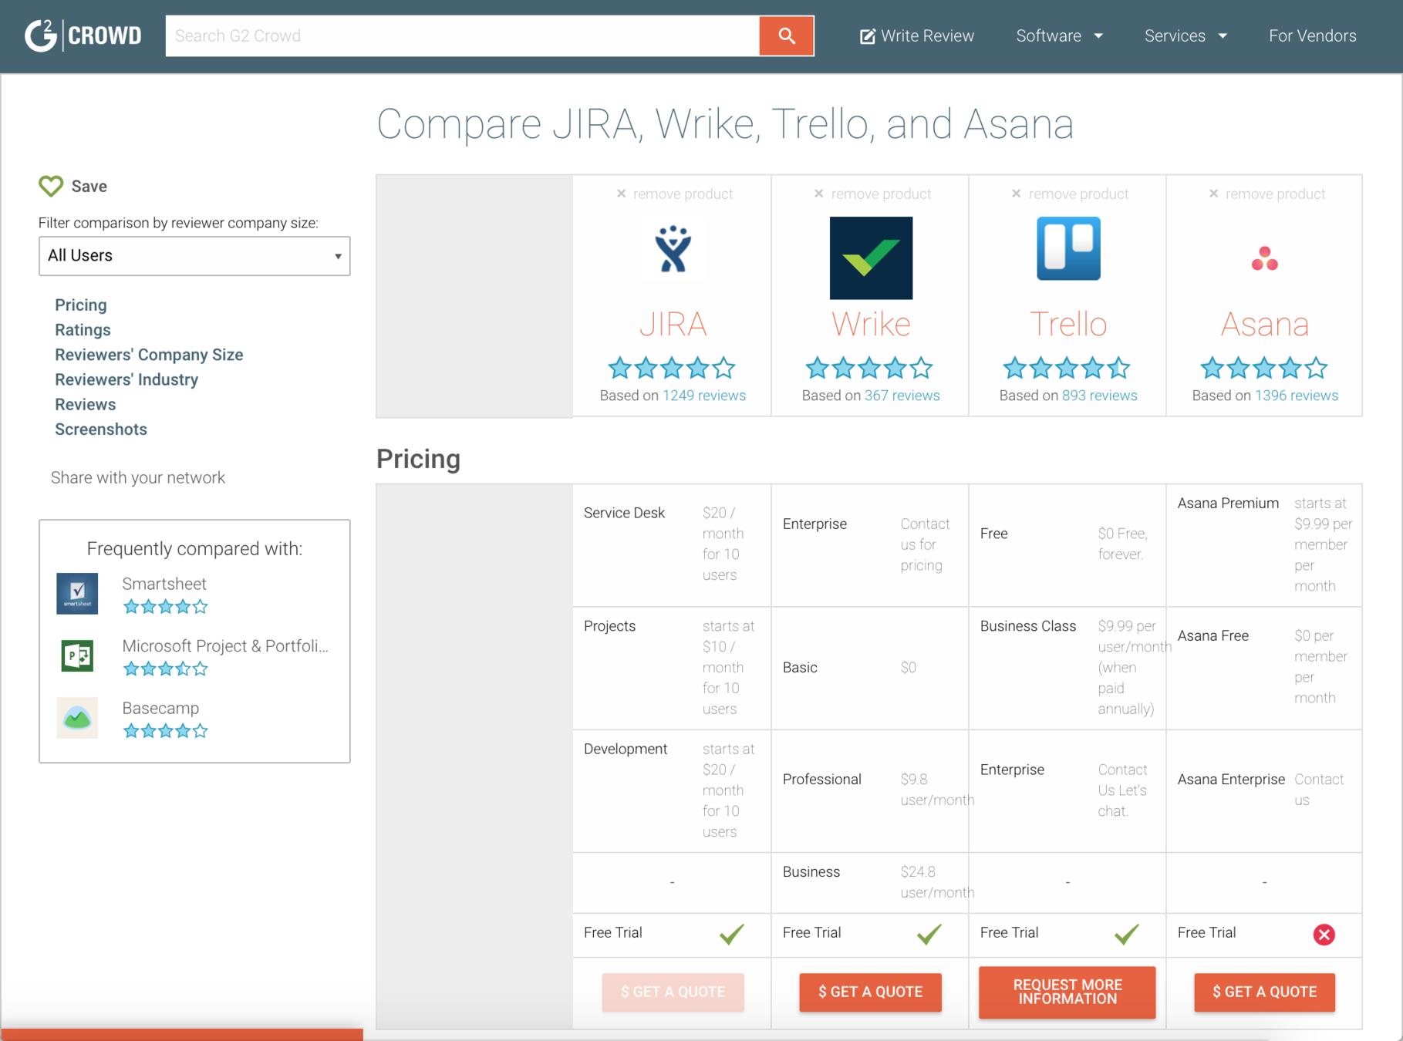Open the Asana three-dot logo
The height and width of the screenshot is (1041, 1403).
(1265, 258)
